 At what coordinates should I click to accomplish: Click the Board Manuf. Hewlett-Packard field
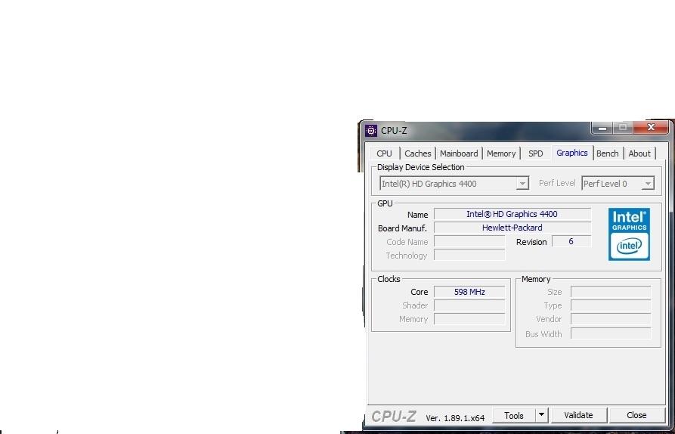pos(512,228)
